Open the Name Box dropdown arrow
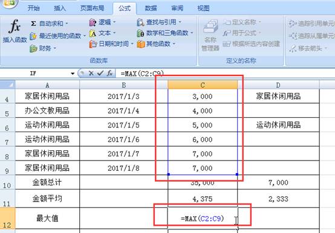This screenshot has width=335, height=233. (x=73, y=74)
